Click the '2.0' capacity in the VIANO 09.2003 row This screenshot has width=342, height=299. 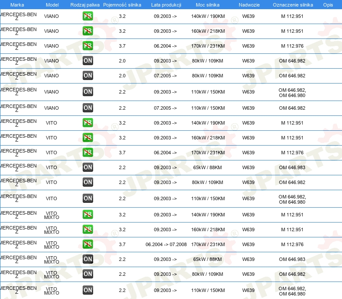(122, 61)
